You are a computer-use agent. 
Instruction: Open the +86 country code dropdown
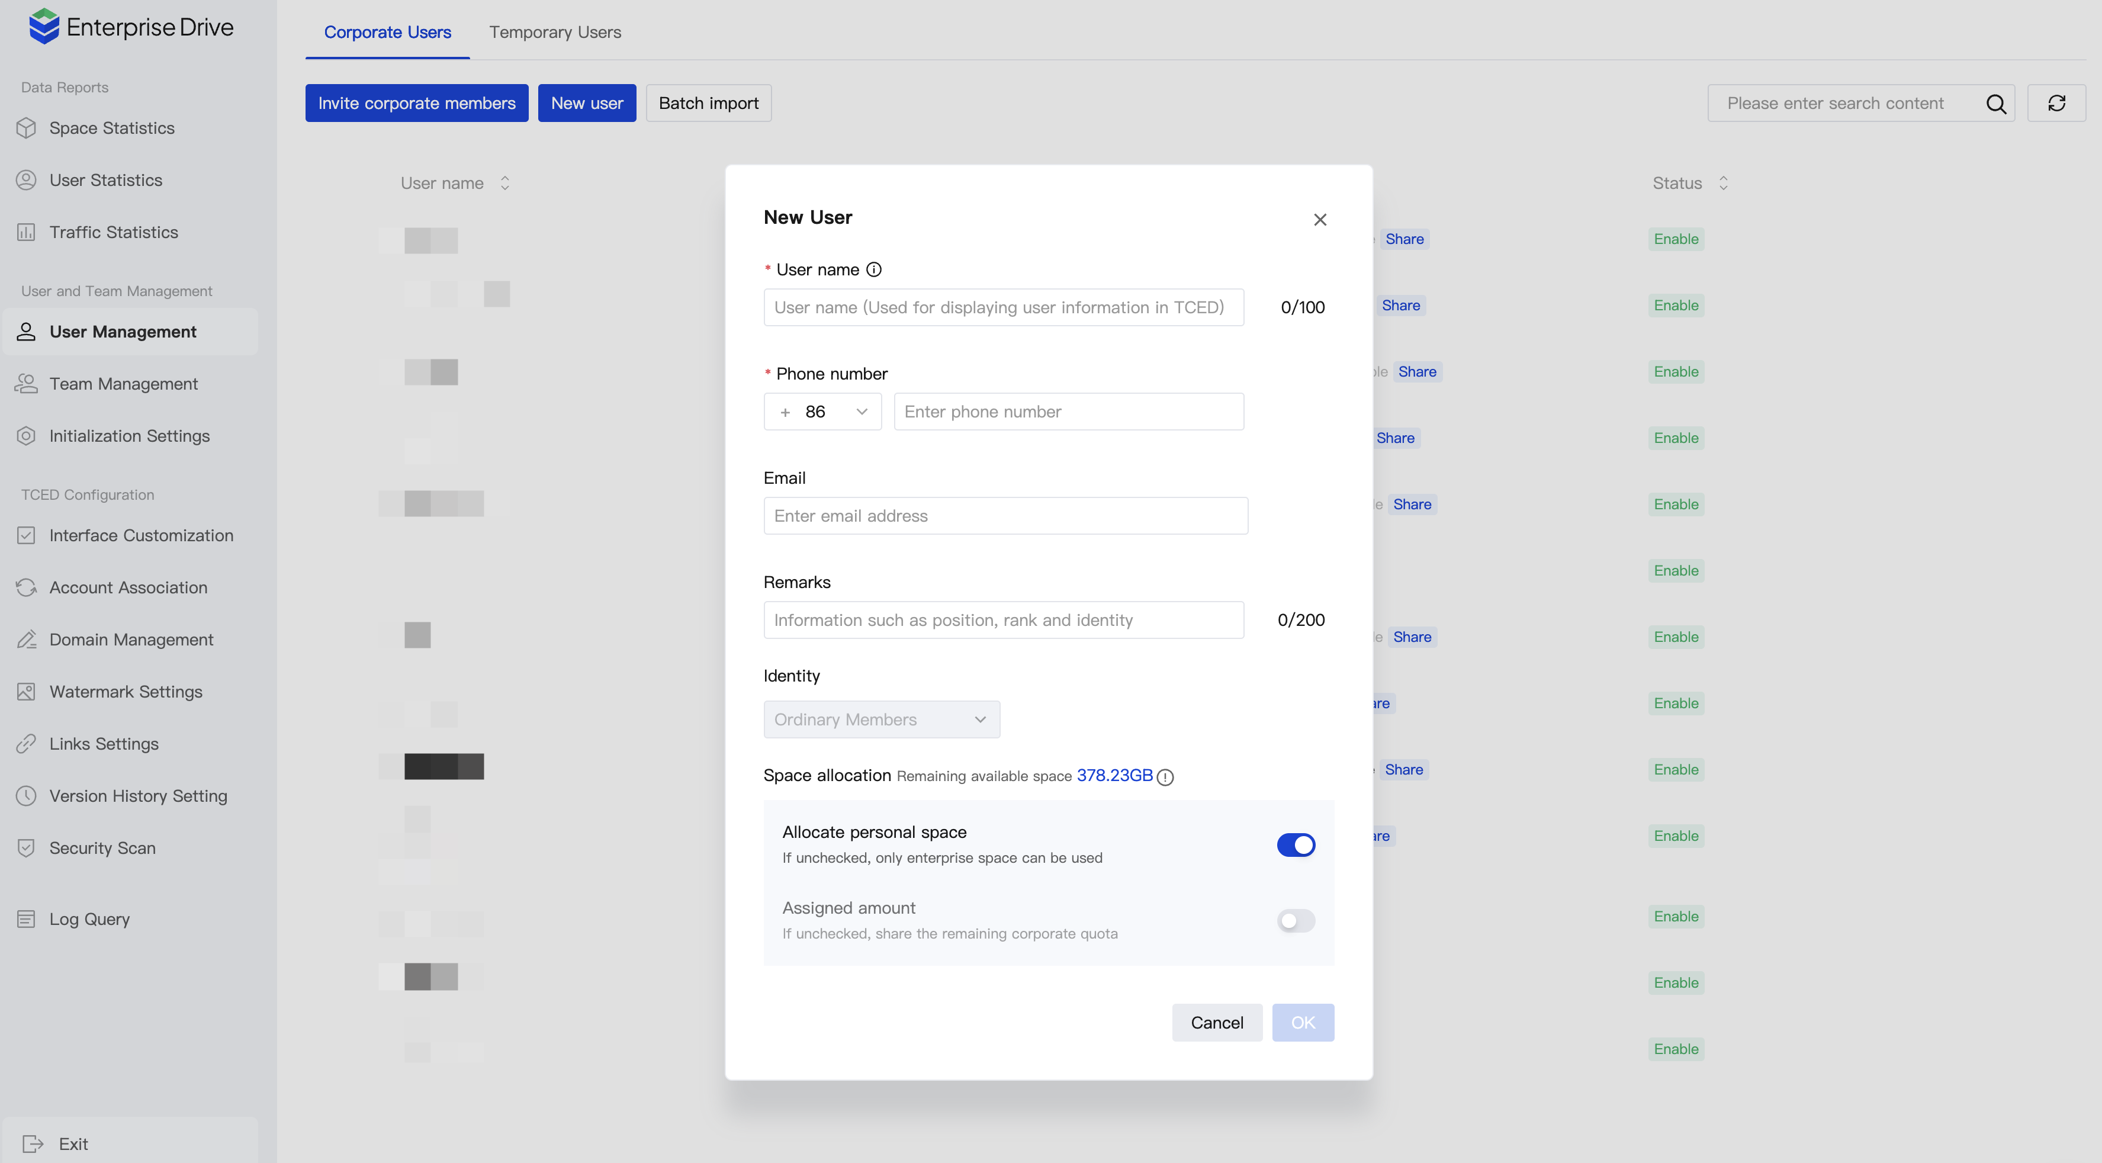(822, 412)
